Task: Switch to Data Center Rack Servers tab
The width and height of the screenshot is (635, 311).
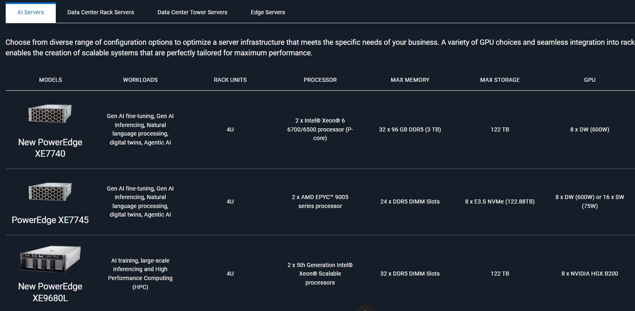Action: click(101, 13)
